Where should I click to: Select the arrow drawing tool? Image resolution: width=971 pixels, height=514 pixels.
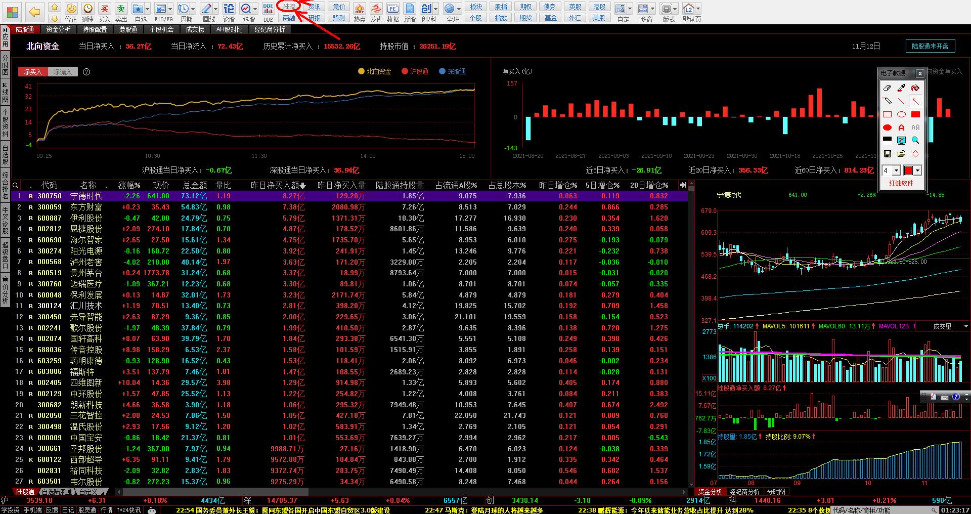pos(915,101)
